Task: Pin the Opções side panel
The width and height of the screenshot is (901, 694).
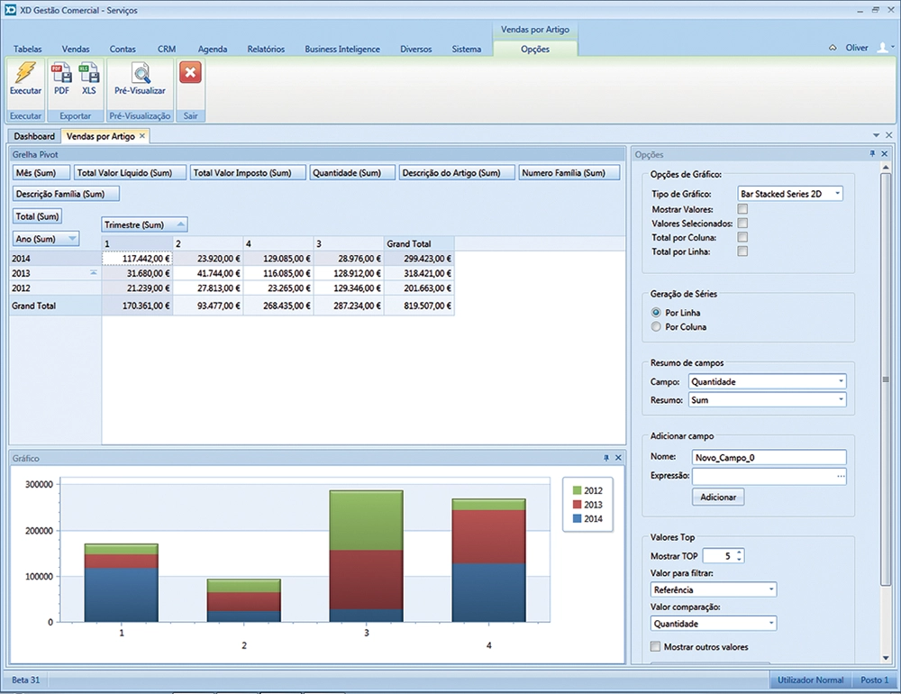Action: (x=872, y=154)
